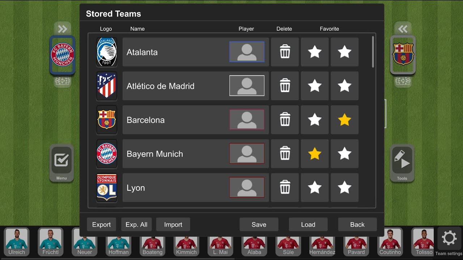Open the Tools pencil icon

point(402,163)
